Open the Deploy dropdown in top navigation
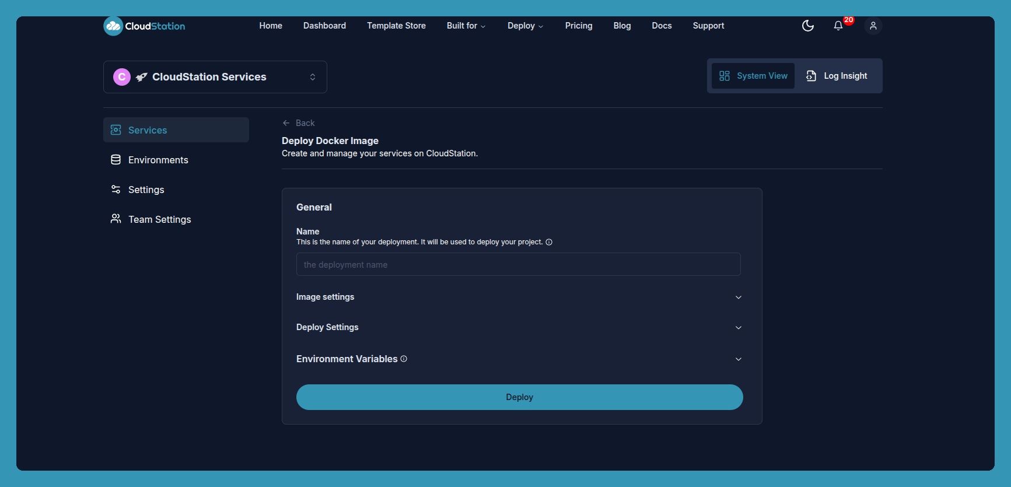The image size is (1011, 487). pyautogui.click(x=525, y=26)
